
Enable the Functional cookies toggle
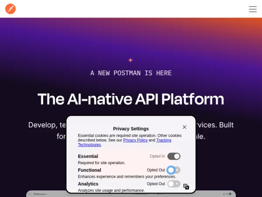174,170
